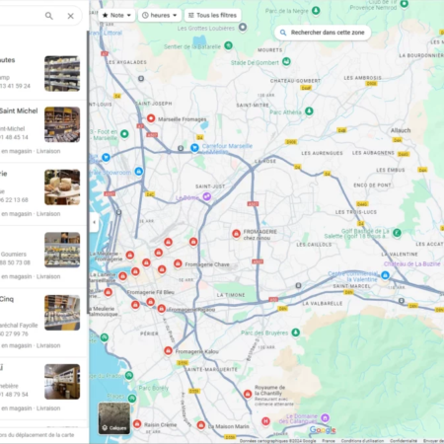
Task: Select the Fromagerie Fil Bleu pin
Action: pyautogui.click(x=150, y=302)
